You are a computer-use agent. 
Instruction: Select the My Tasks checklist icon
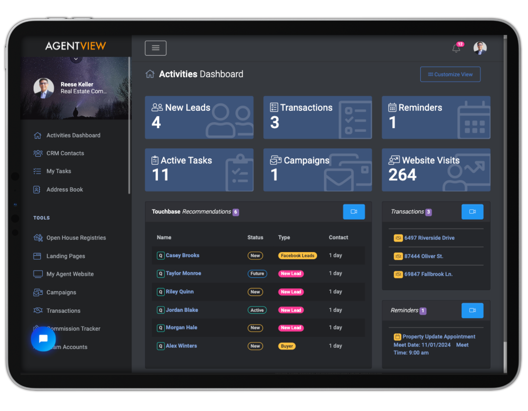(37, 171)
